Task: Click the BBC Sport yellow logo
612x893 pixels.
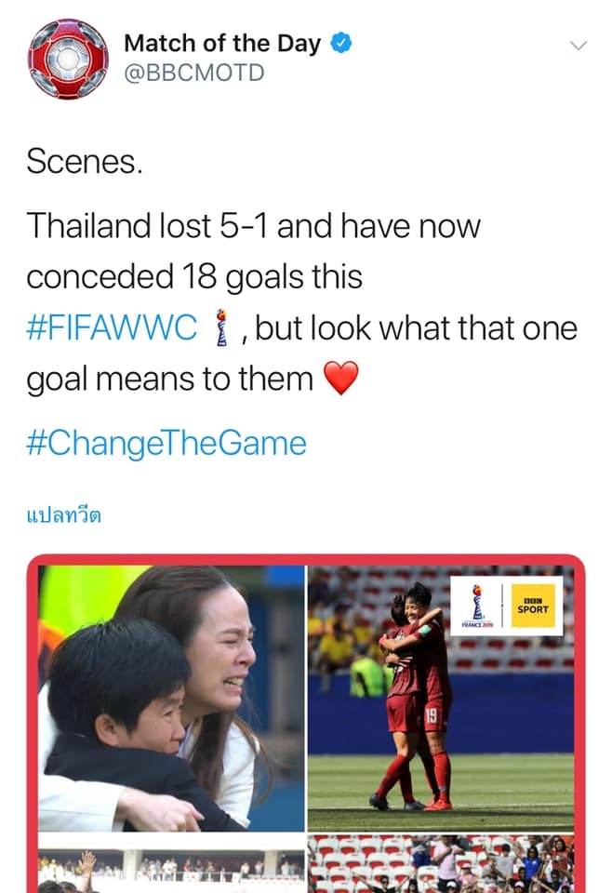Action: pos(533,606)
